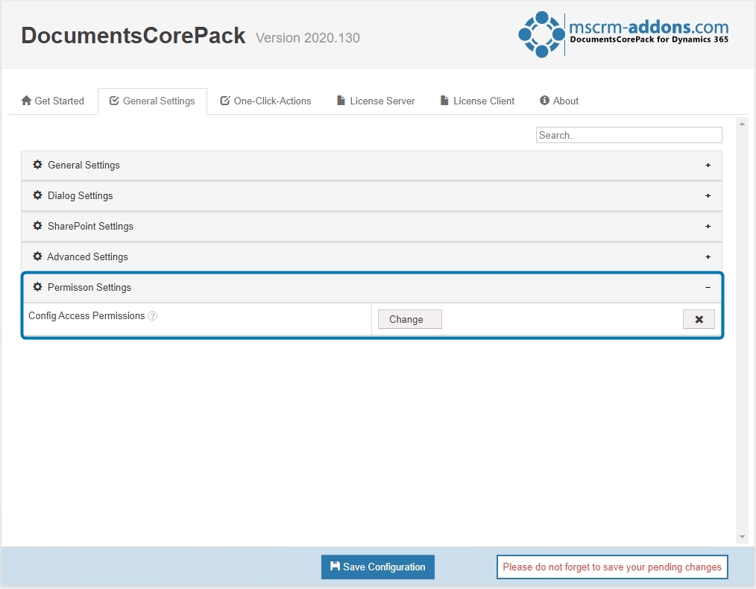
Task: Click the Search input field
Action: click(x=629, y=135)
